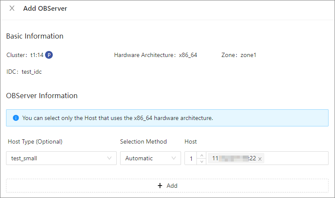Click the chevron arrow in the Host Type field
335x198 pixels.
[109, 158]
